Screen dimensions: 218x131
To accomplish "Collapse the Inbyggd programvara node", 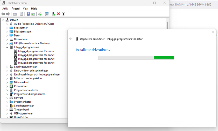I will coord(7,47).
